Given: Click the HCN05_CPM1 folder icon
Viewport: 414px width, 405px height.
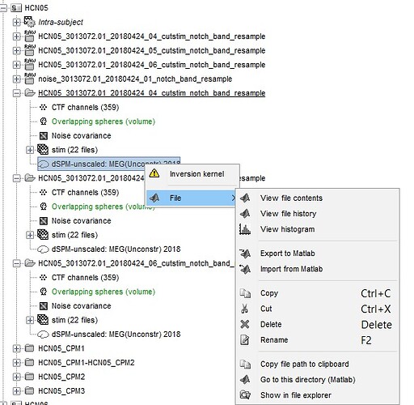Looking at the screenshot, I should (29, 348).
